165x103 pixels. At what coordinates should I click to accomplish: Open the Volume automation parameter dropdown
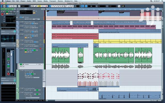point(31,64)
